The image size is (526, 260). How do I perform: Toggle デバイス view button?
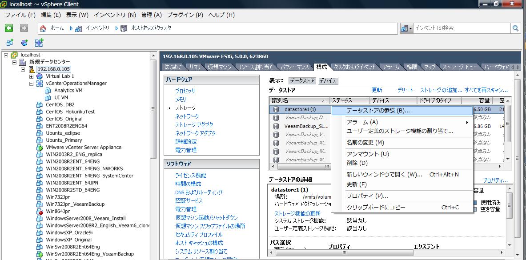[328, 81]
